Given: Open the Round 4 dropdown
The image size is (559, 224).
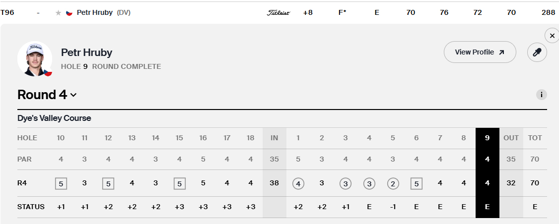Looking at the screenshot, I should point(47,95).
